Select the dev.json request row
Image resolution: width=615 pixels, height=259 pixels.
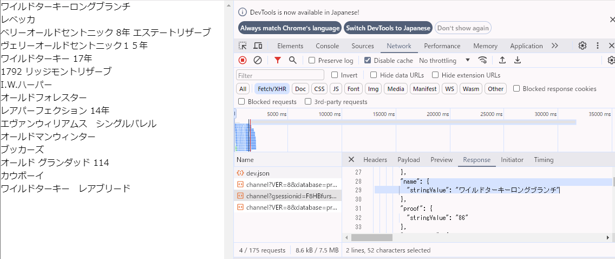tap(287, 173)
